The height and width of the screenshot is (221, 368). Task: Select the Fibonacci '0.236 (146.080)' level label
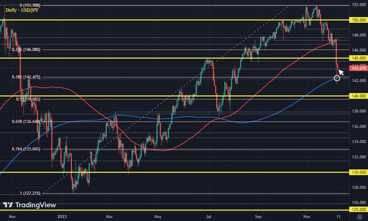point(26,49)
